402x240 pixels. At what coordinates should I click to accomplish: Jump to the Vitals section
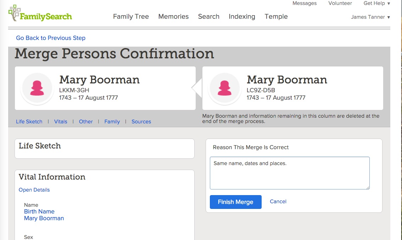pyautogui.click(x=61, y=122)
